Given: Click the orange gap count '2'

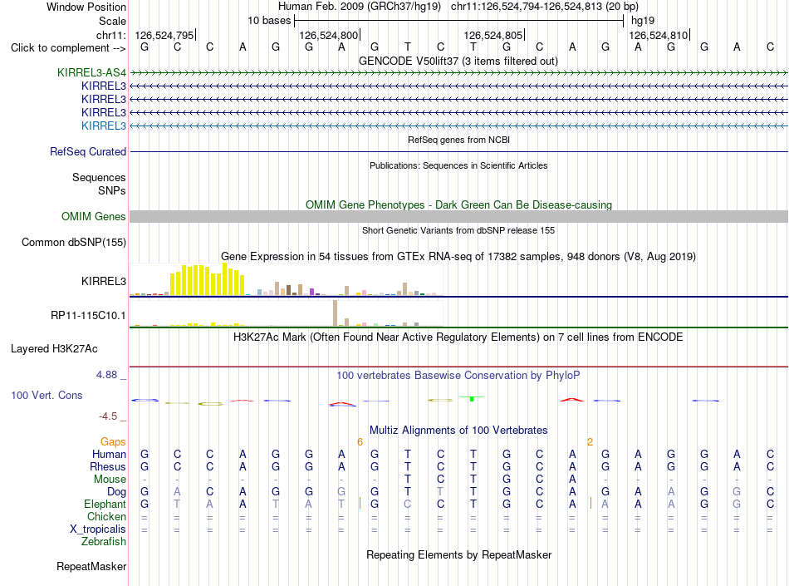Looking at the screenshot, I should 590,442.
